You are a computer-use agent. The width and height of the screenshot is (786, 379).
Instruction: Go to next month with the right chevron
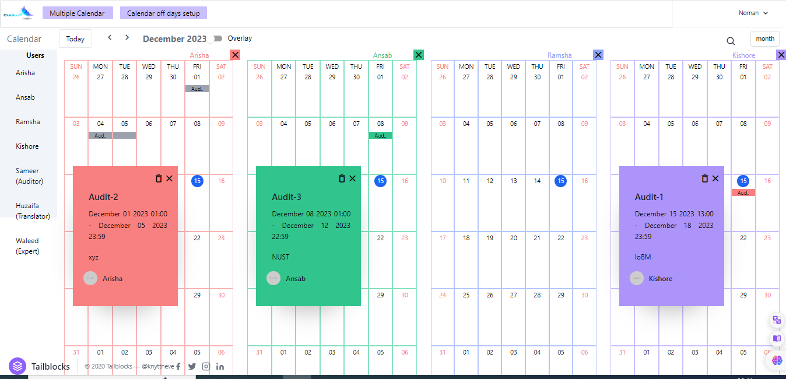pos(127,37)
